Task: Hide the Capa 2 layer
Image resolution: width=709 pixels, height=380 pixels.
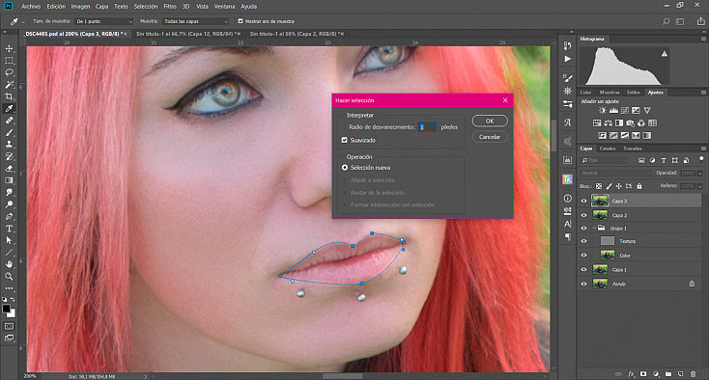Action: click(583, 215)
